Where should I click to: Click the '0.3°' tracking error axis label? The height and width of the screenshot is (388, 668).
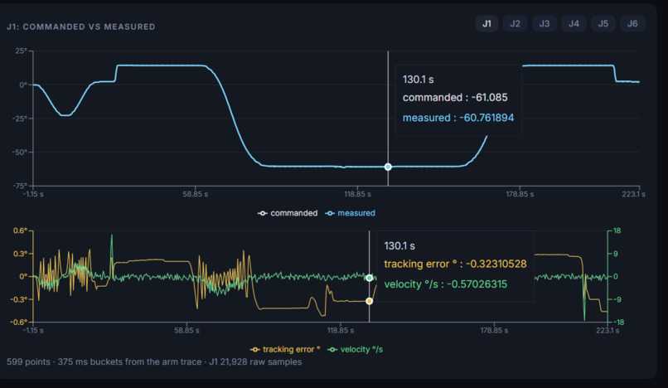pos(20,254)
